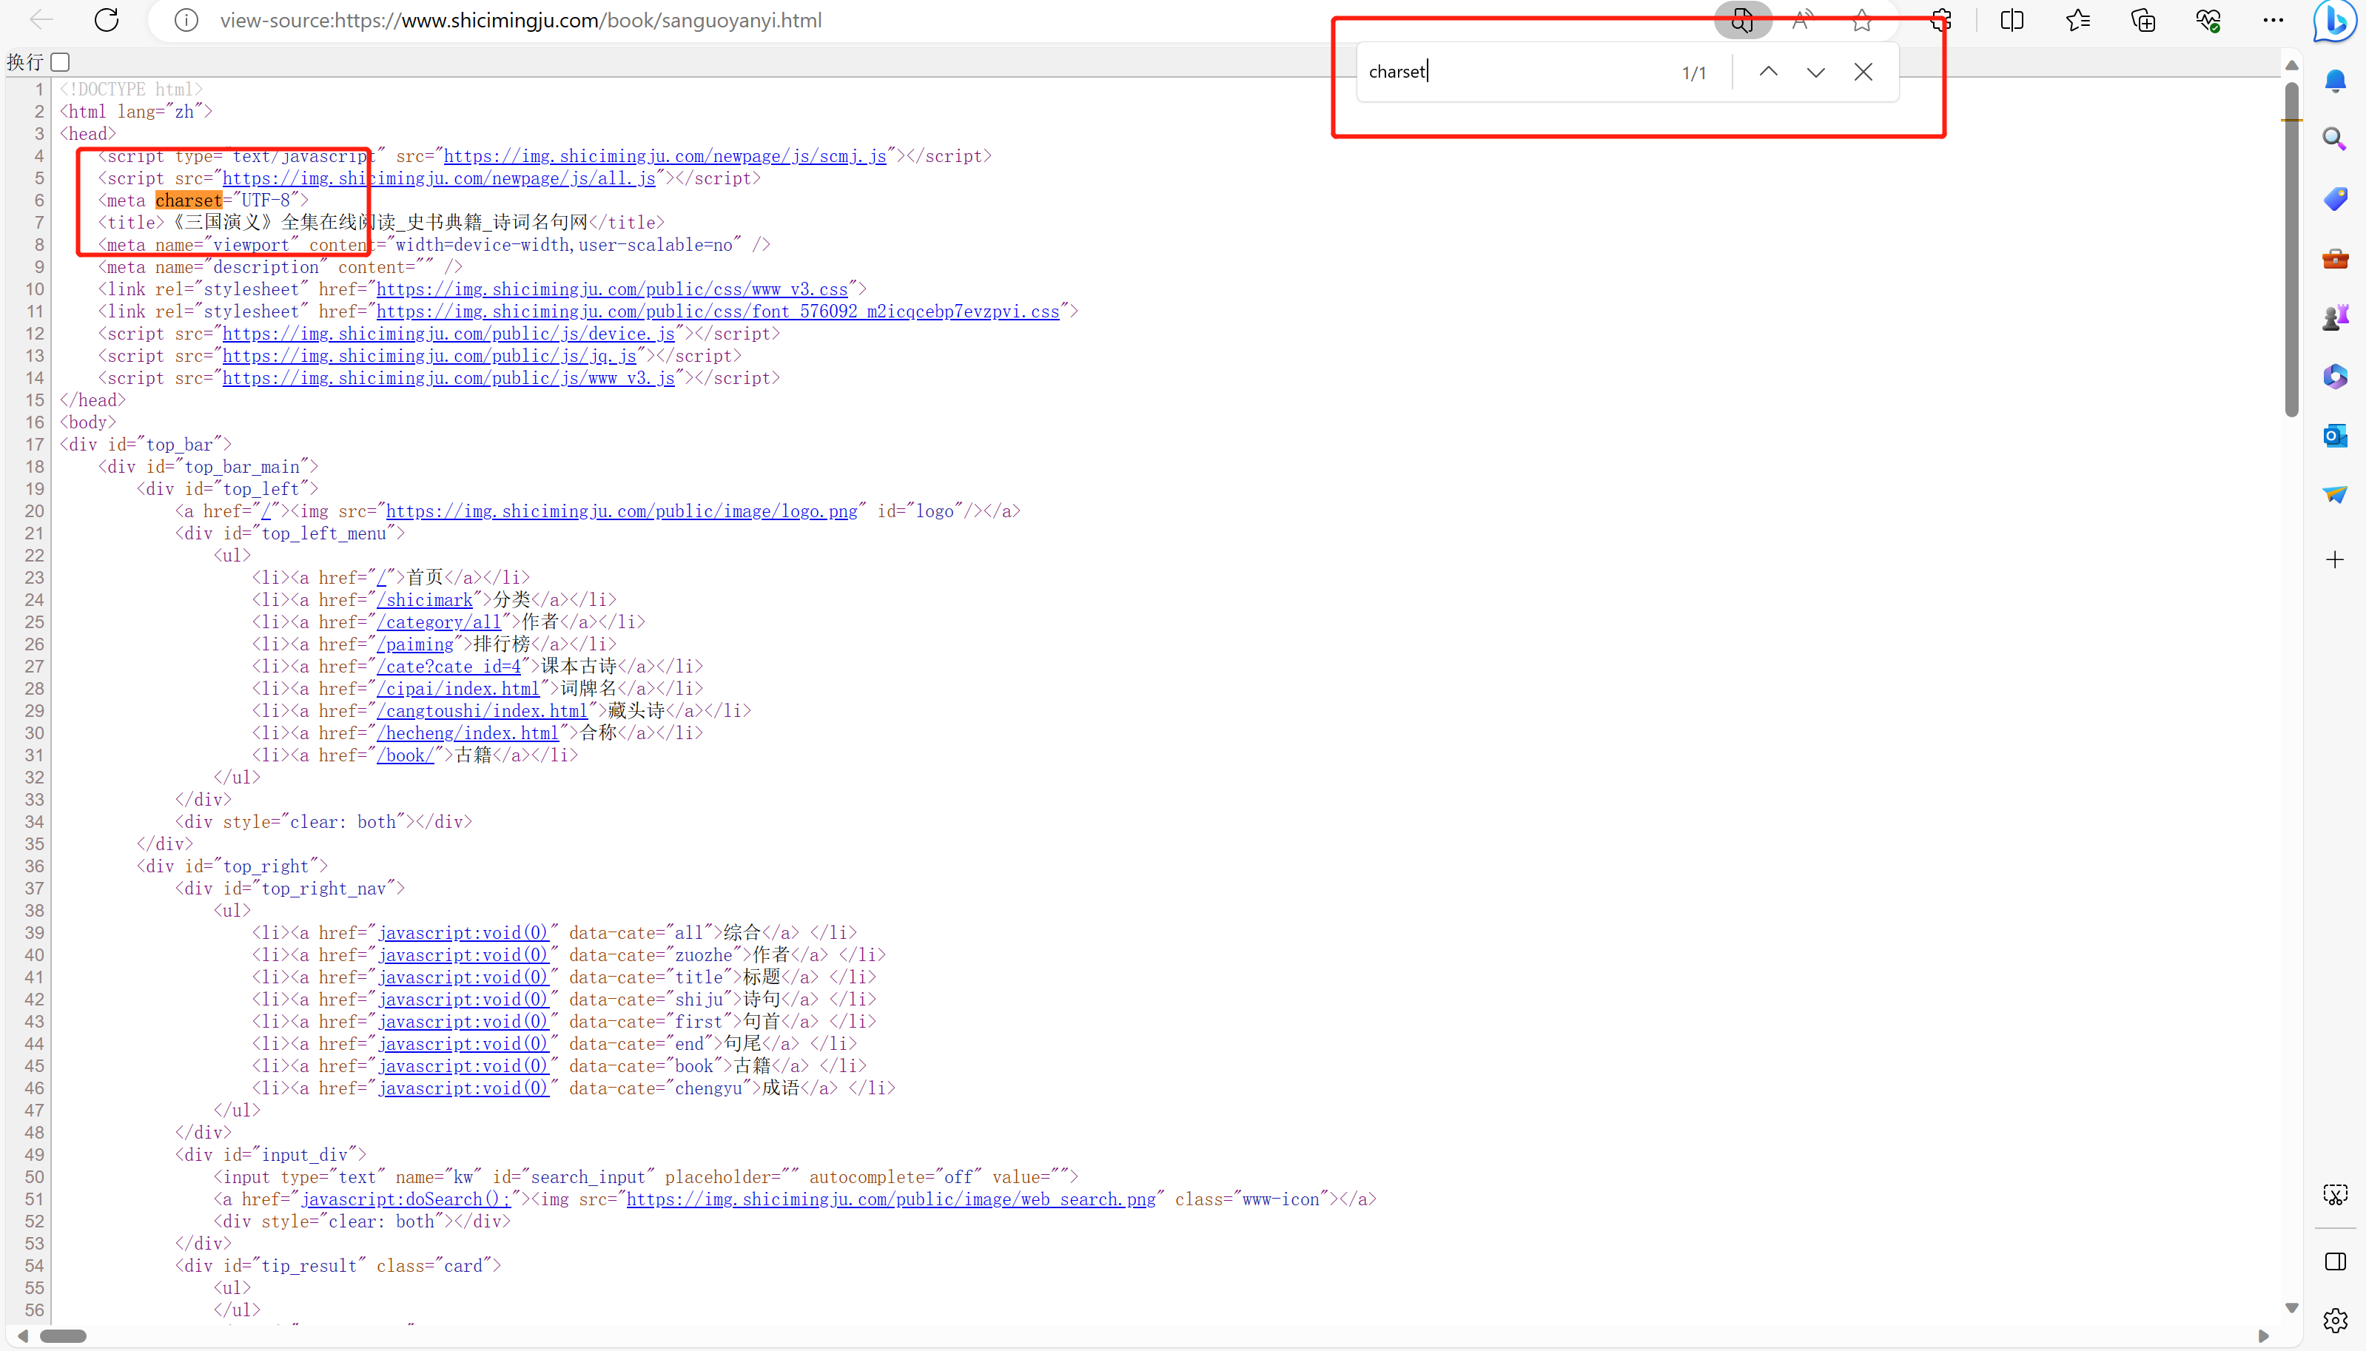The image size is (2366, 1351).
Task: Follow the /cangtoushi/index.html link
Action: click(482, 712)
